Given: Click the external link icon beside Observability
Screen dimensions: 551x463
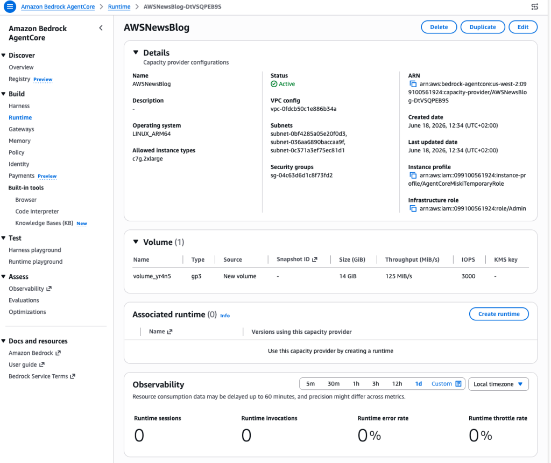Looking at the screenshot, I should pos(49,289).
